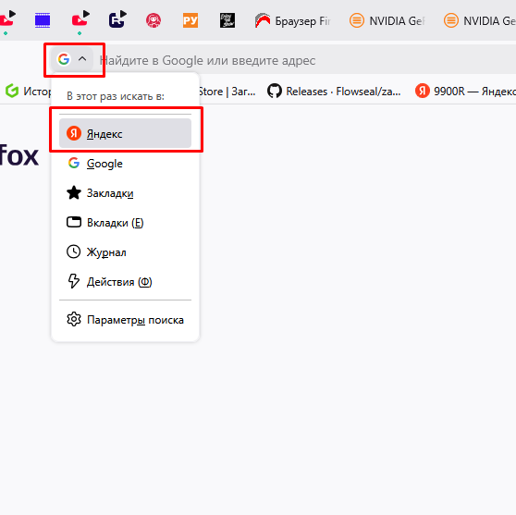This screenshot has width=516, height=515.
Task: Switch to the Браузер Firefox tab
Action: tap(292, 20)
